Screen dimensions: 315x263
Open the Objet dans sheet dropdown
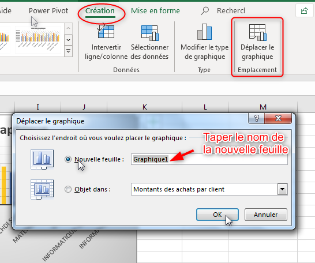click(282, 189)
